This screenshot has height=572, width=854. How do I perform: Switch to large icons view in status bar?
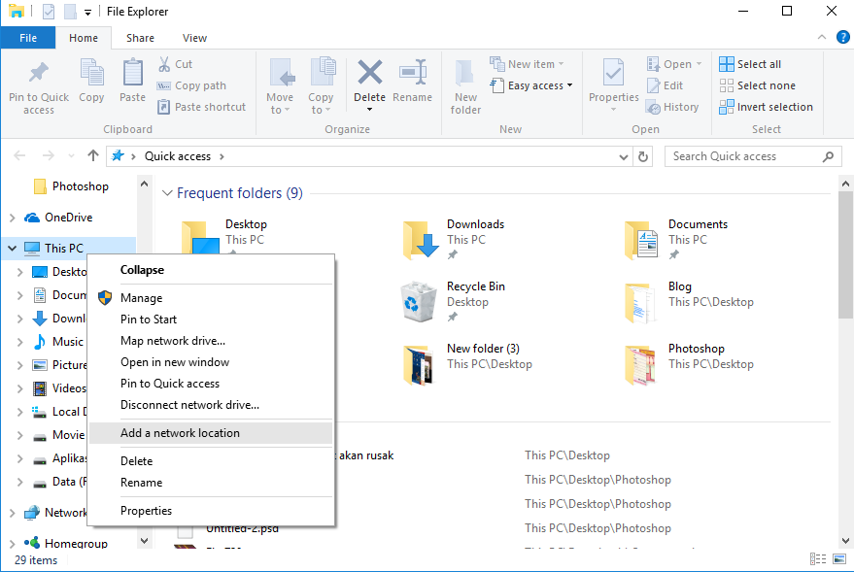[x=839, y=559]
